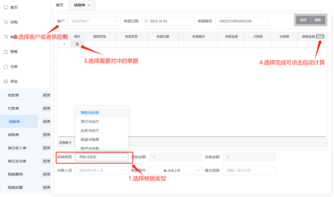Toggle the 自动 auto-calculate tag

tap(320, 37)
